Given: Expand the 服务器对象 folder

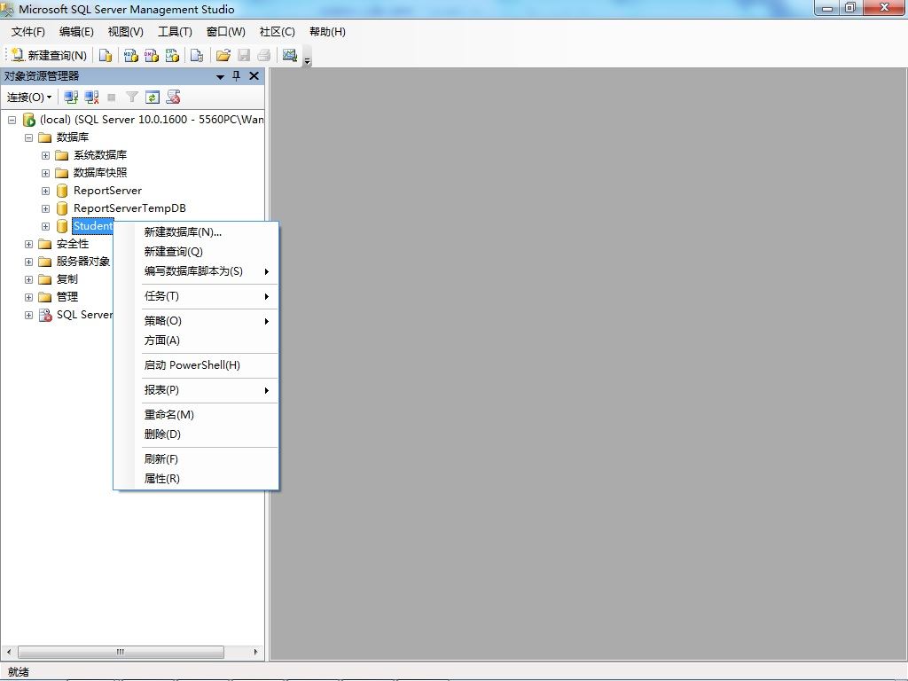Looking at the screenshot, I should pos(28,262).
